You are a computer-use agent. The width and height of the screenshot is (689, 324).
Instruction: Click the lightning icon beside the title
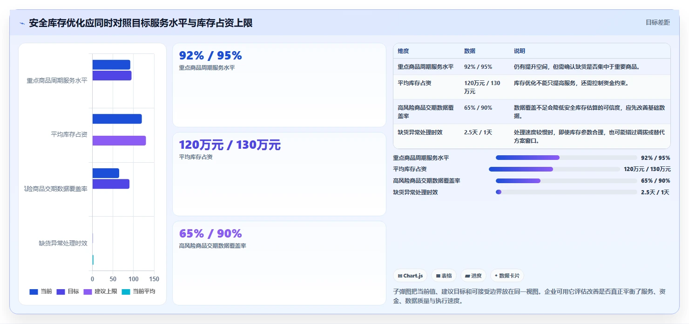[x=22, y=23]
